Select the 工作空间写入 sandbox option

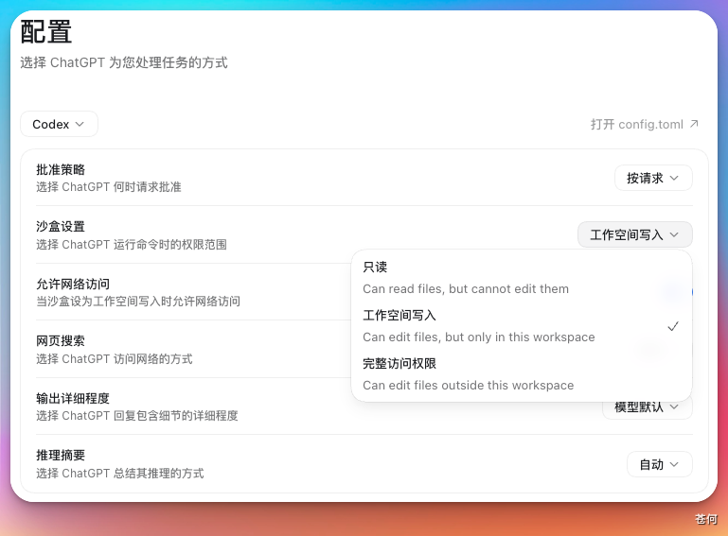pos(522,326)
